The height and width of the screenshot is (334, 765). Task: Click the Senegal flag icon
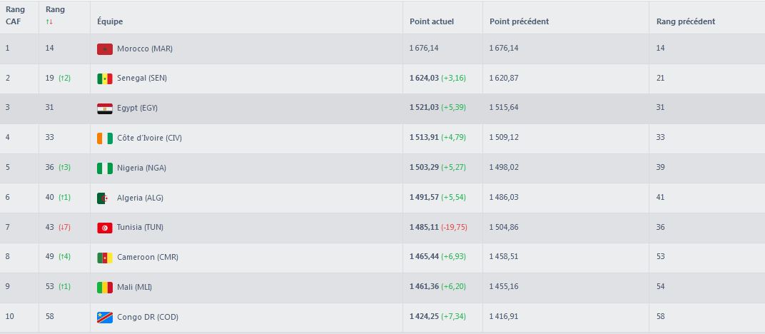point(105,79)
